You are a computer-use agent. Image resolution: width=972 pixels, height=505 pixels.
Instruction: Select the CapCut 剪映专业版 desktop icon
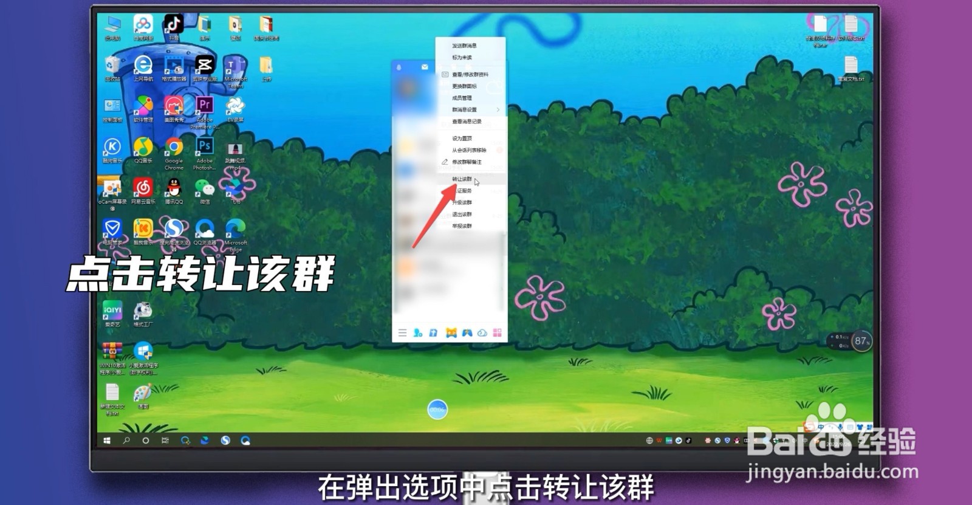click(205, 69)
